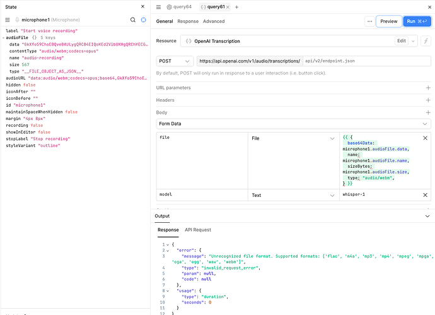Click the URL parameters section label
Viewport: 435px width, 315px height.
point(173,88)
